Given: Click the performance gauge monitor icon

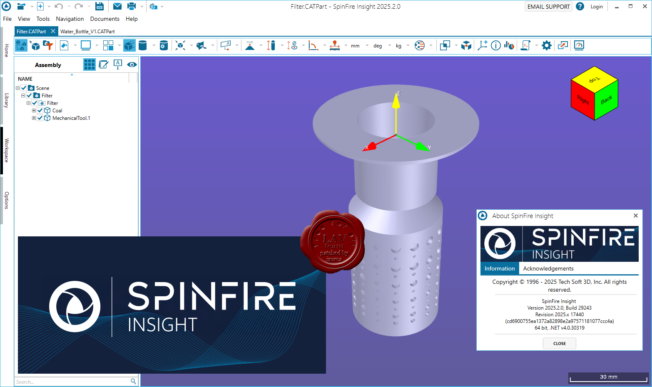Looking at the screenshot, I should pos(579,45).
